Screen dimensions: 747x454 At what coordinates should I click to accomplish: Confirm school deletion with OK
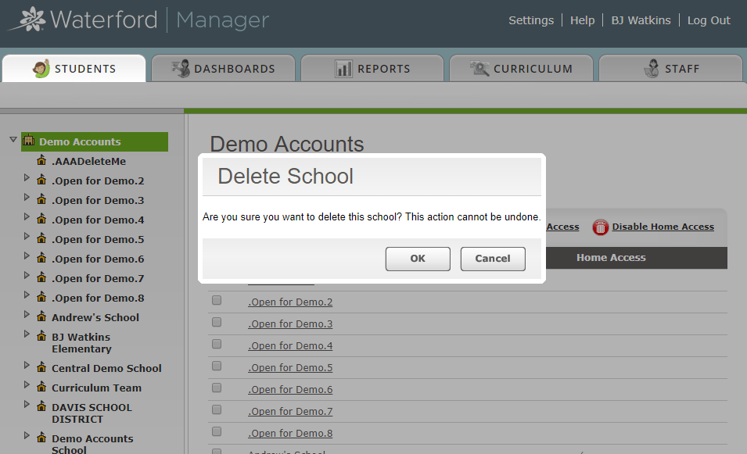click(418, 259)
